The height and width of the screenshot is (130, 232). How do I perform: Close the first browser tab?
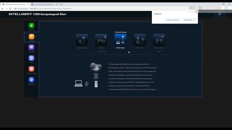point(28,4)
